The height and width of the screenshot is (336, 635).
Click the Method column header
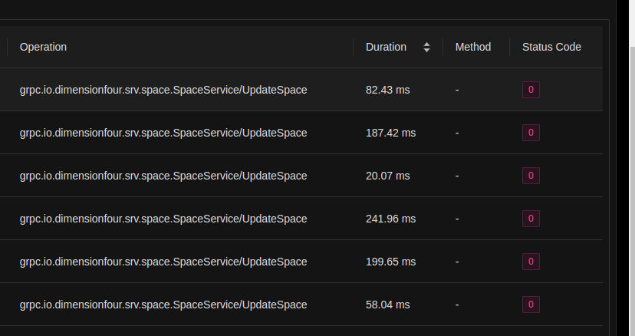473,47
